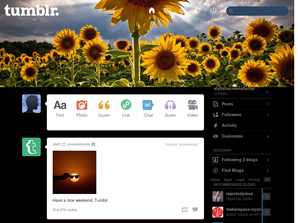Reblog the staff post
298x223 pixels.
(x=185, y=210)
